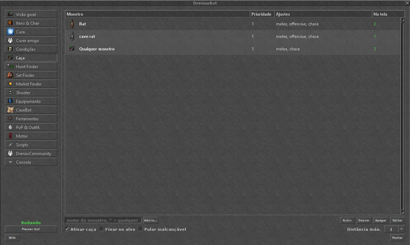Viewport: 410px width, 245px height.
Task: Click the Equipamento shield icon
Action: click(10, 101)
